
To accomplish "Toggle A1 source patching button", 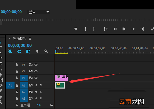I will coord(10,85).
